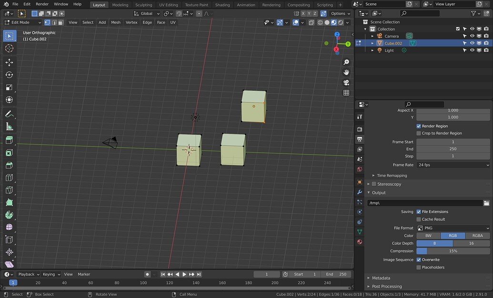Enable the Cache Result checkbox
Image resolution: width=493 pixels, height=298 pixels.
(x=419, y=219)
